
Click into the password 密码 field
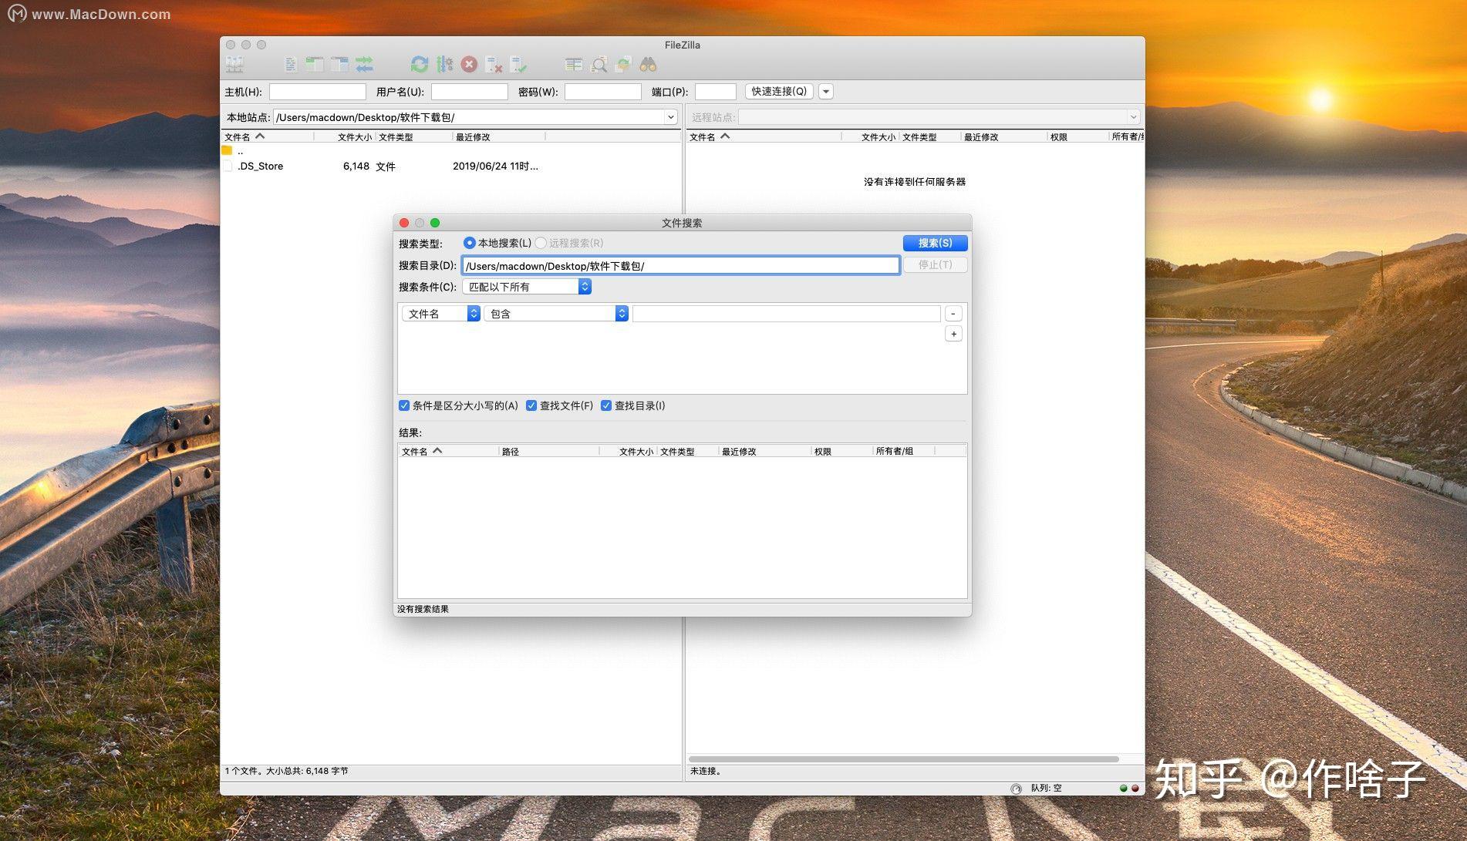coord(603,92)
